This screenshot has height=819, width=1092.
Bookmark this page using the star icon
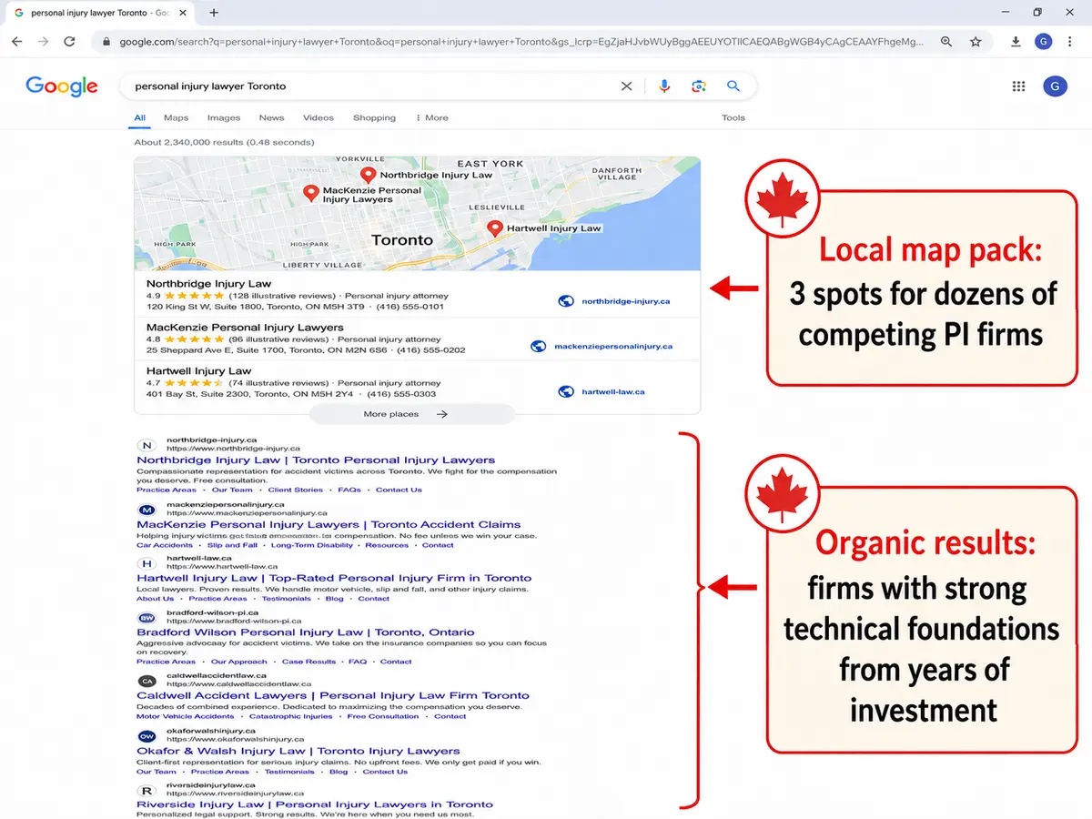[976, 42]
